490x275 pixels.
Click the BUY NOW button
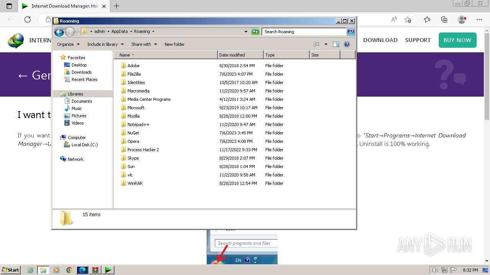(457, 40)
